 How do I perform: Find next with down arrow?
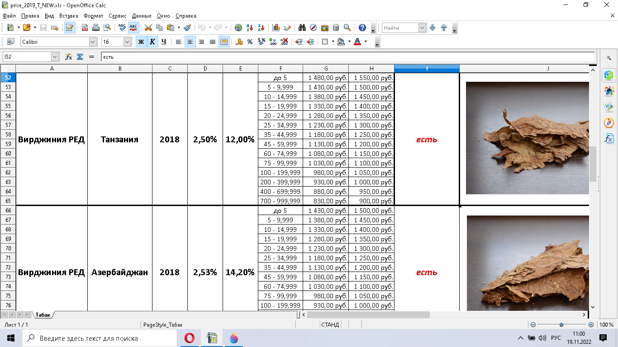[x=433, y=28]
